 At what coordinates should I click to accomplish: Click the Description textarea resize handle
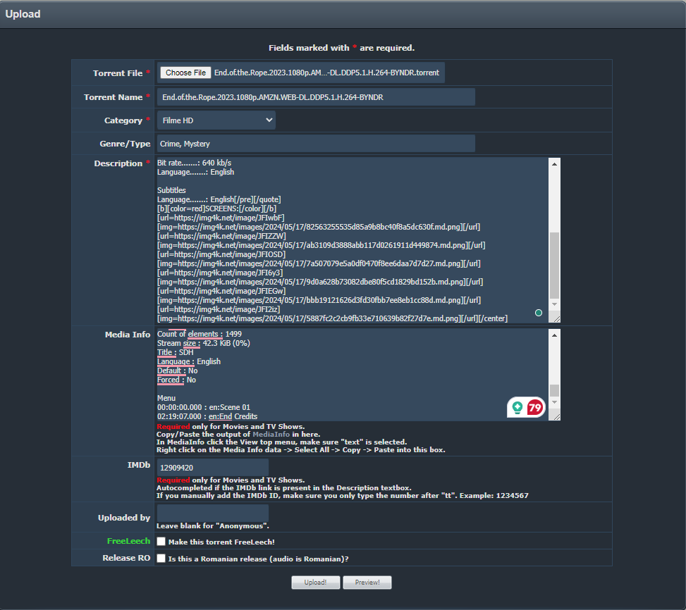coord(556,318)
